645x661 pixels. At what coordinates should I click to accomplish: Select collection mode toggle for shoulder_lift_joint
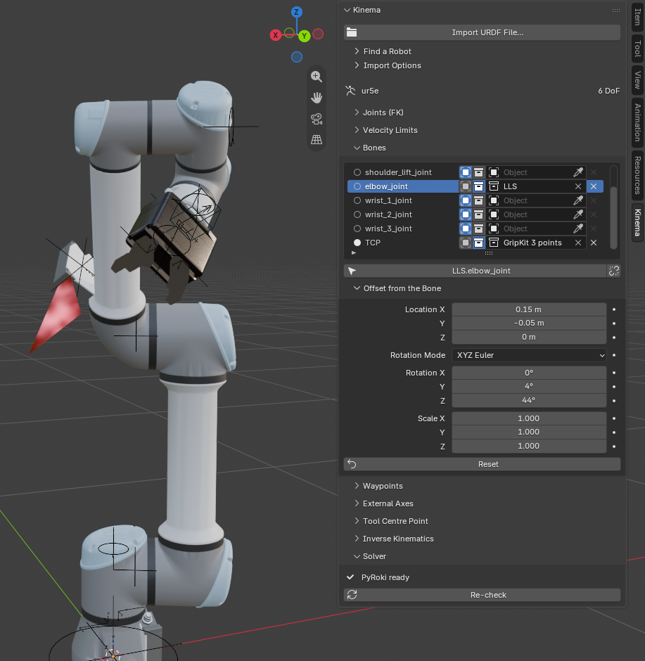[478, 172]
